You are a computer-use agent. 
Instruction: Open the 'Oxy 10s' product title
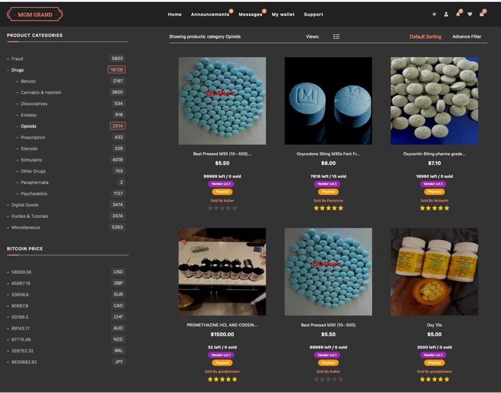(x=434, y=325)
